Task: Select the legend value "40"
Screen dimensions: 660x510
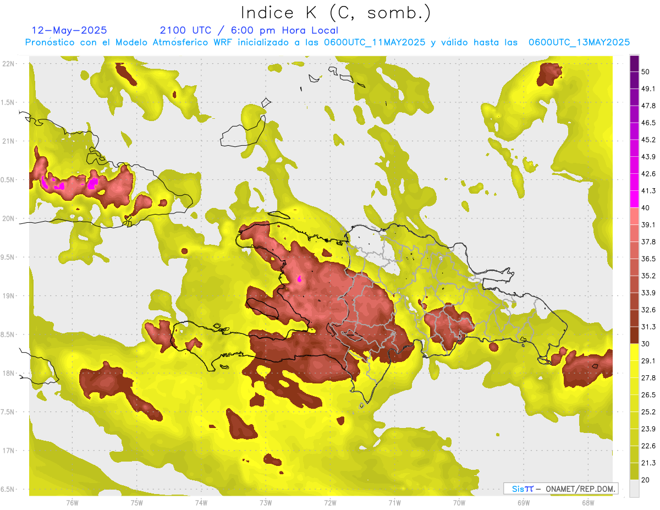Action: [x=646, y=208]
